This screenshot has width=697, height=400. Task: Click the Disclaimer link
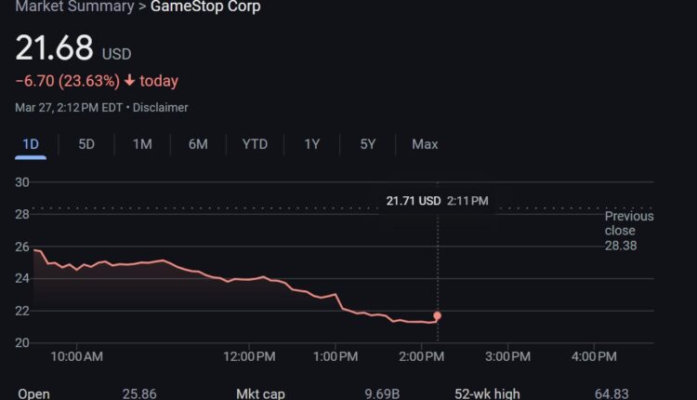(161, 107)
